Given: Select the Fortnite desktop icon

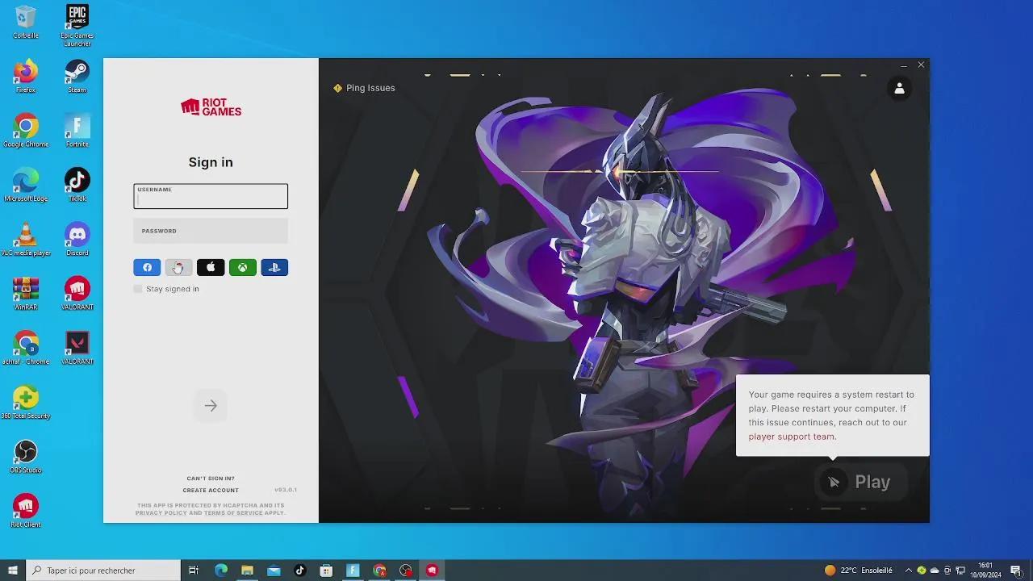Looking at the screenshot, I should (77, 131).
